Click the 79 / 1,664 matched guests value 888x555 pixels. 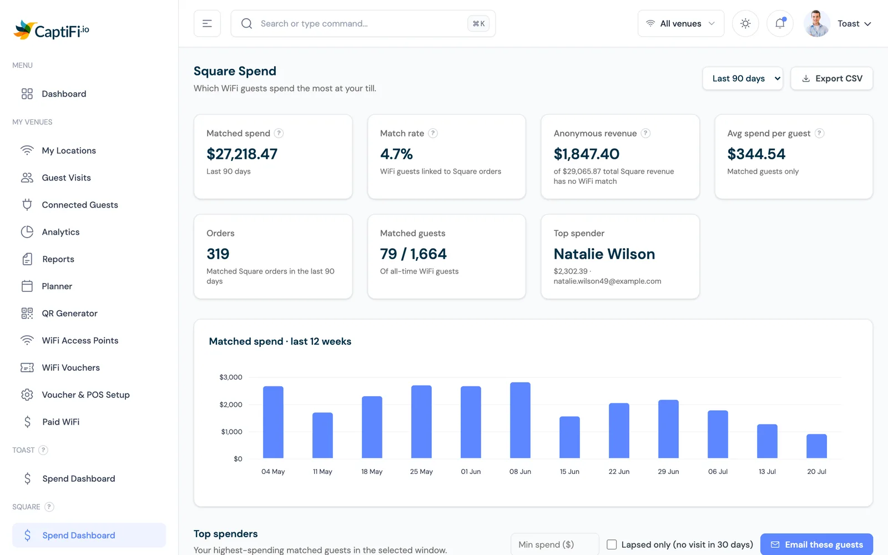(413, 254)
